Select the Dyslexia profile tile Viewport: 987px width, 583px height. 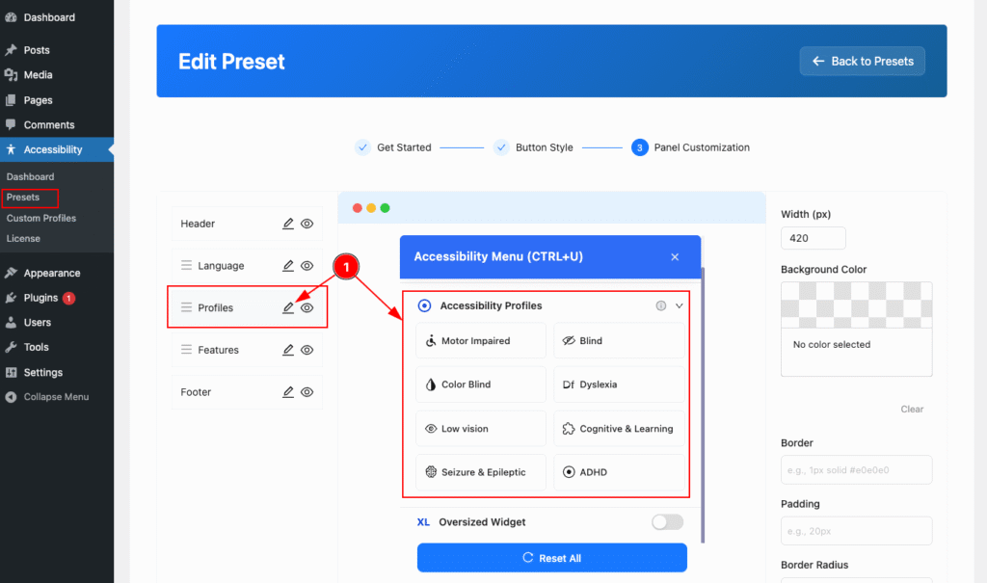(619, 384)
